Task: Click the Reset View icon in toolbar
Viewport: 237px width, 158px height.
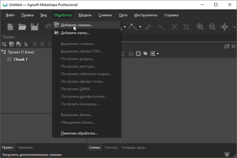Action: point(224,27)
